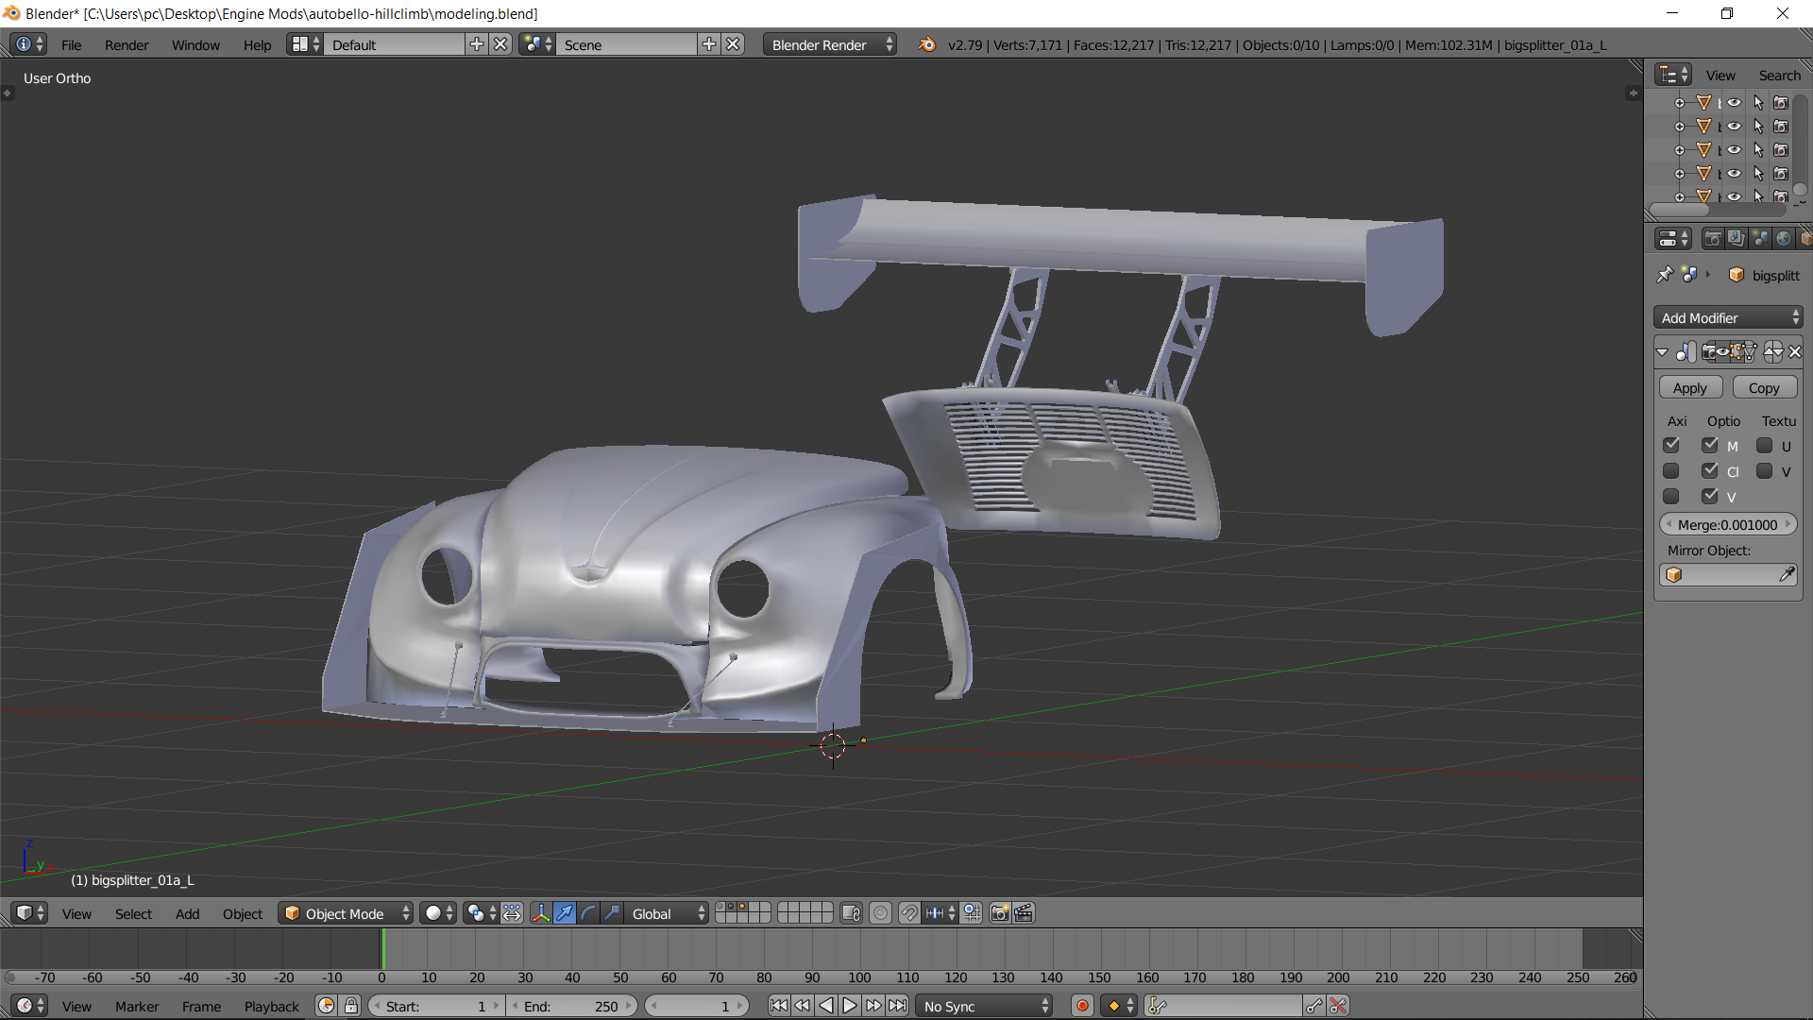The width and height of the screenshot is (1813, 1020).
Task: Open the Blender Render engine dropdown
Action: pos(829,44)
